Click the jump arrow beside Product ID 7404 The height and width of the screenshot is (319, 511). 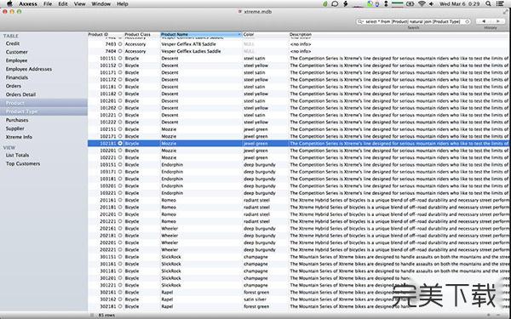pyautogui.click(x=120, y=51)
